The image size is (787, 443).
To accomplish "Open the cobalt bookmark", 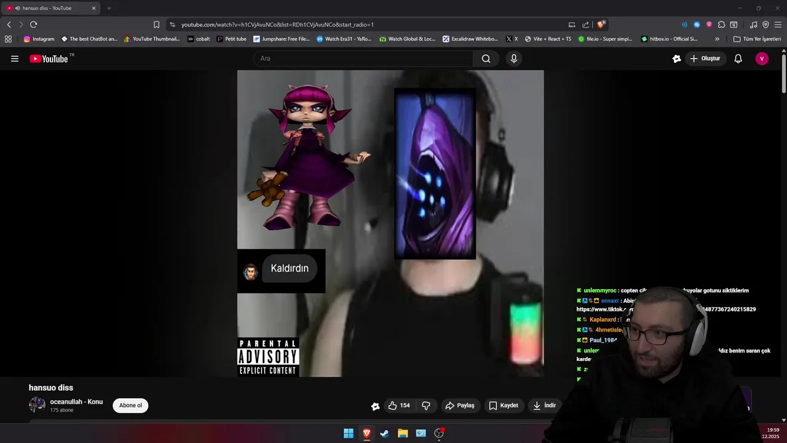I will coord(199,39).
